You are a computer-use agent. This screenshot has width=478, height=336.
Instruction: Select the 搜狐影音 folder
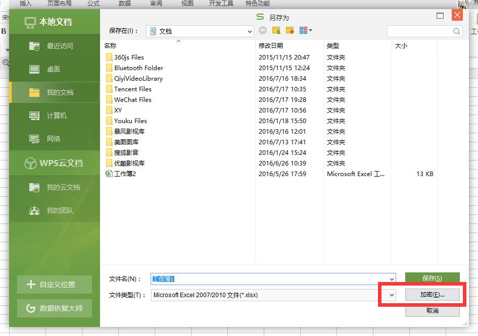(122, 152)
